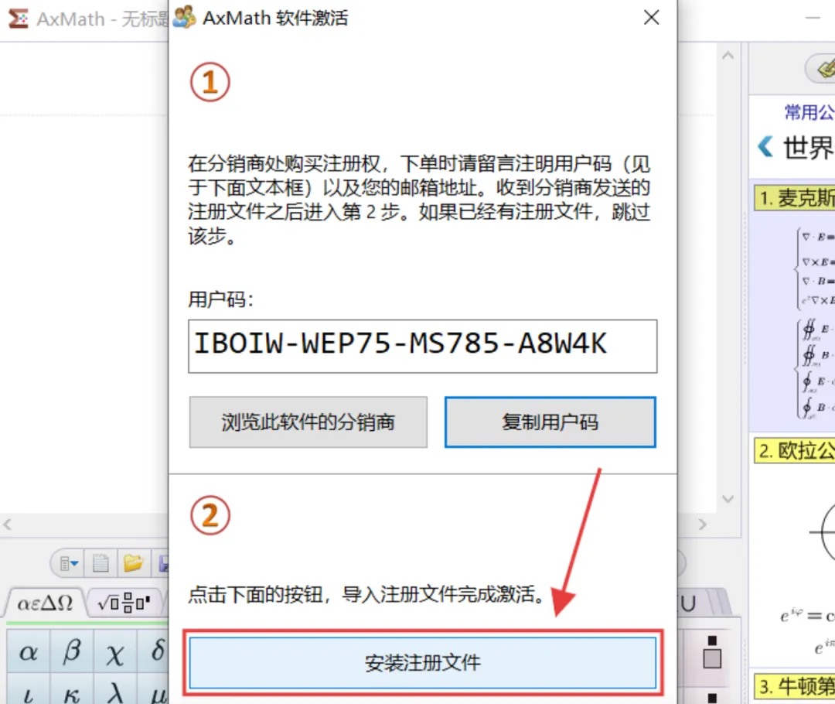Click the horizontal scroll left arrow

[x=8, y=524]
